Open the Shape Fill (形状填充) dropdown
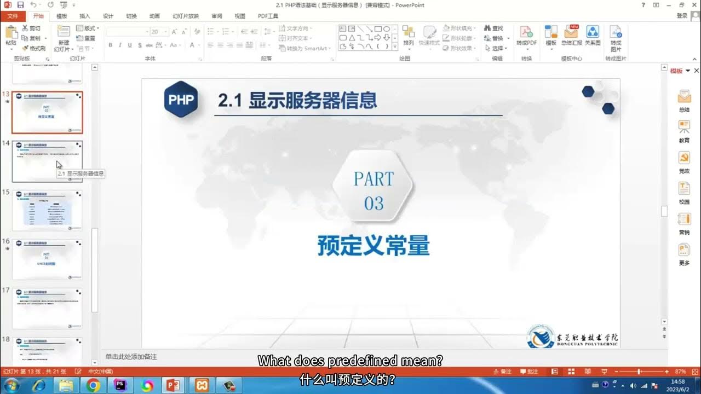Viewport: 701px width, 394px height. tap(459, 28)
